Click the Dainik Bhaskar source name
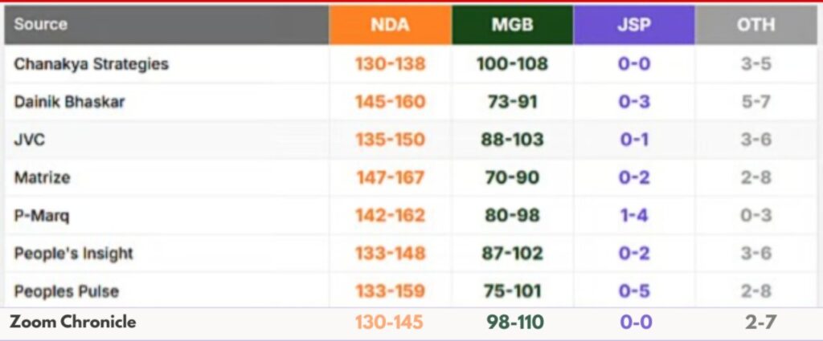The width and height of the screenshot is (823, 341). tap(69, 102)
